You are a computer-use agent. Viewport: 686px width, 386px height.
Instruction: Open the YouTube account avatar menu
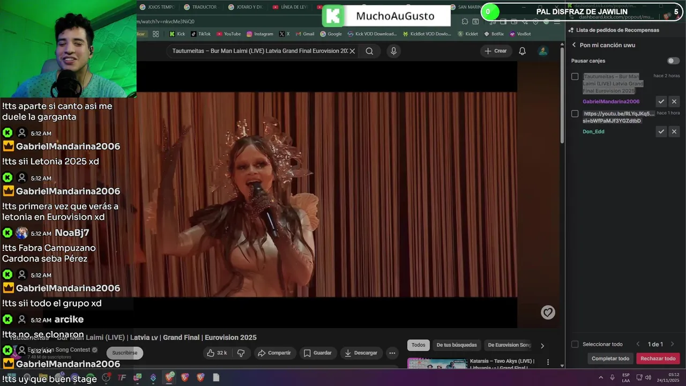coord(543,51)
